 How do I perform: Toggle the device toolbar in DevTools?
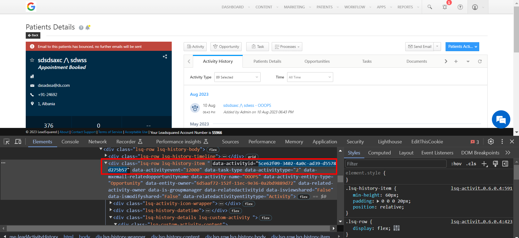pyautogui.click(x=18, y=141)
